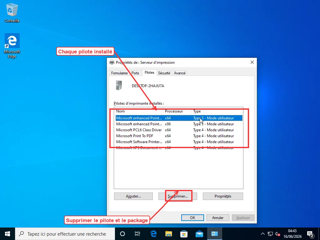Show hidden system tray icons chevron
320x240 pixels.
pos(262,234)
